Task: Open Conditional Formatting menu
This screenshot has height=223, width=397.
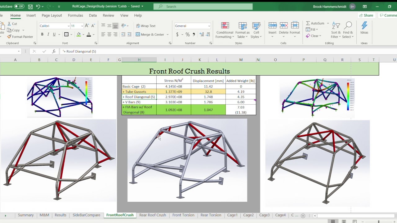Action: (x=225, y=30)
